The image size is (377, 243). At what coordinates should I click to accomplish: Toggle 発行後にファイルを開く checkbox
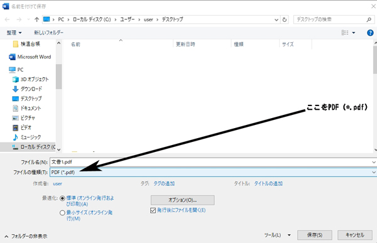(x=153, y=210)
